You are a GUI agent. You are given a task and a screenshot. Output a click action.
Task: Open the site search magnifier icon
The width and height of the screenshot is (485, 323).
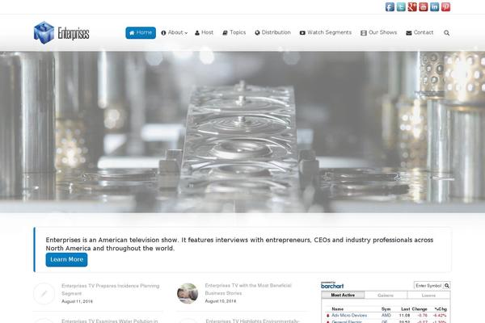(x=446, y=33)
